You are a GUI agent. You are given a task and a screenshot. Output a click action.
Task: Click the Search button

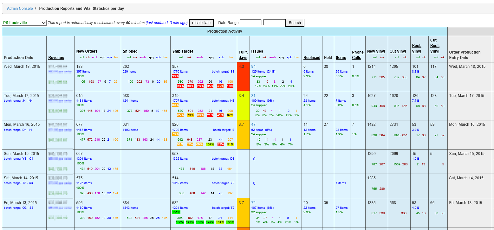(295, 23)
